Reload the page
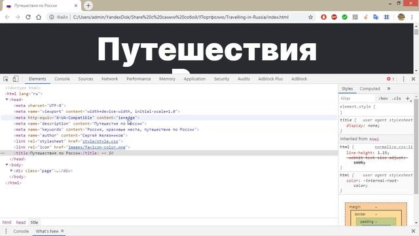Screen dimensions: 419x236 (x=28, y=17)
